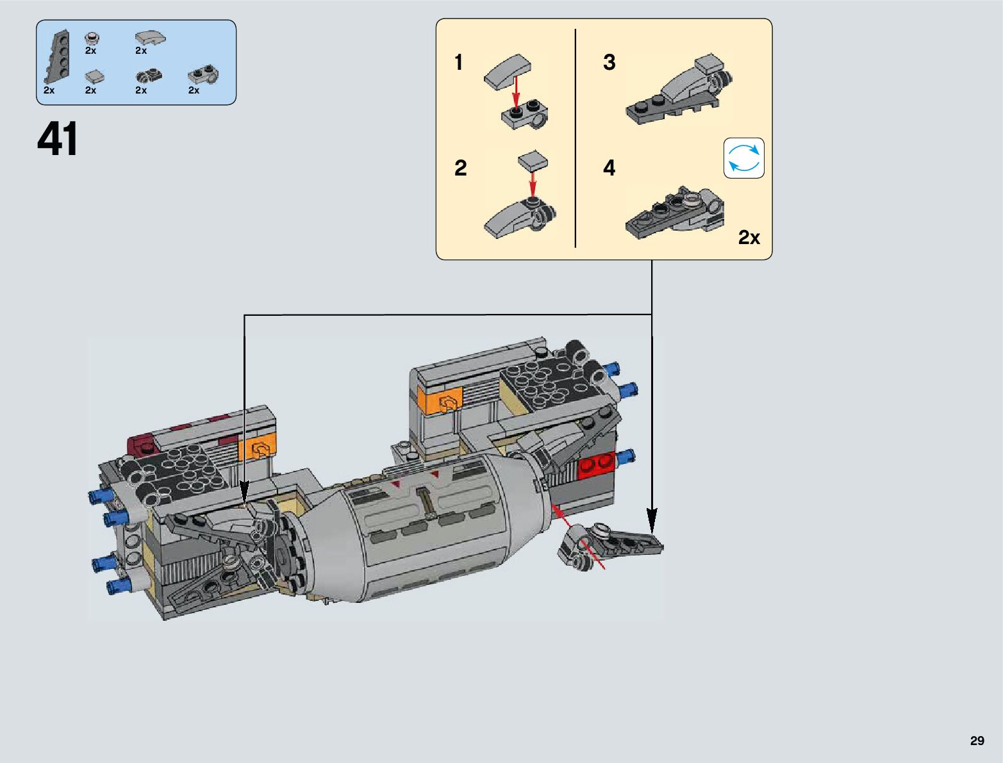Open the sub-step 3 wedge assembly illustration
Screen dimensions: 1003x763
679,90
